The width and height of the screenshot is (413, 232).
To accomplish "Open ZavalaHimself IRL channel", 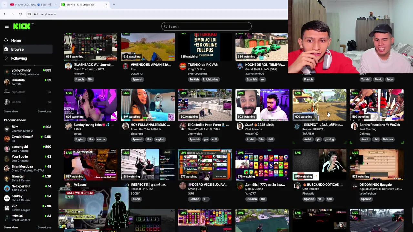I will (x=27, y=139).
